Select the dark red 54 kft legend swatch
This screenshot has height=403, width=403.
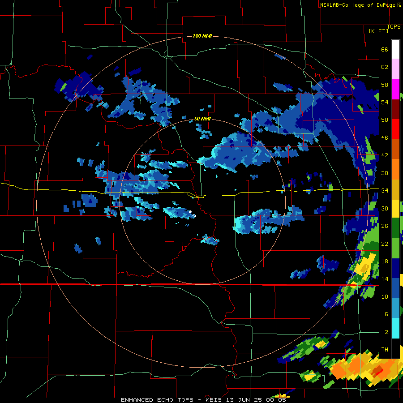(x=395, y=109)
